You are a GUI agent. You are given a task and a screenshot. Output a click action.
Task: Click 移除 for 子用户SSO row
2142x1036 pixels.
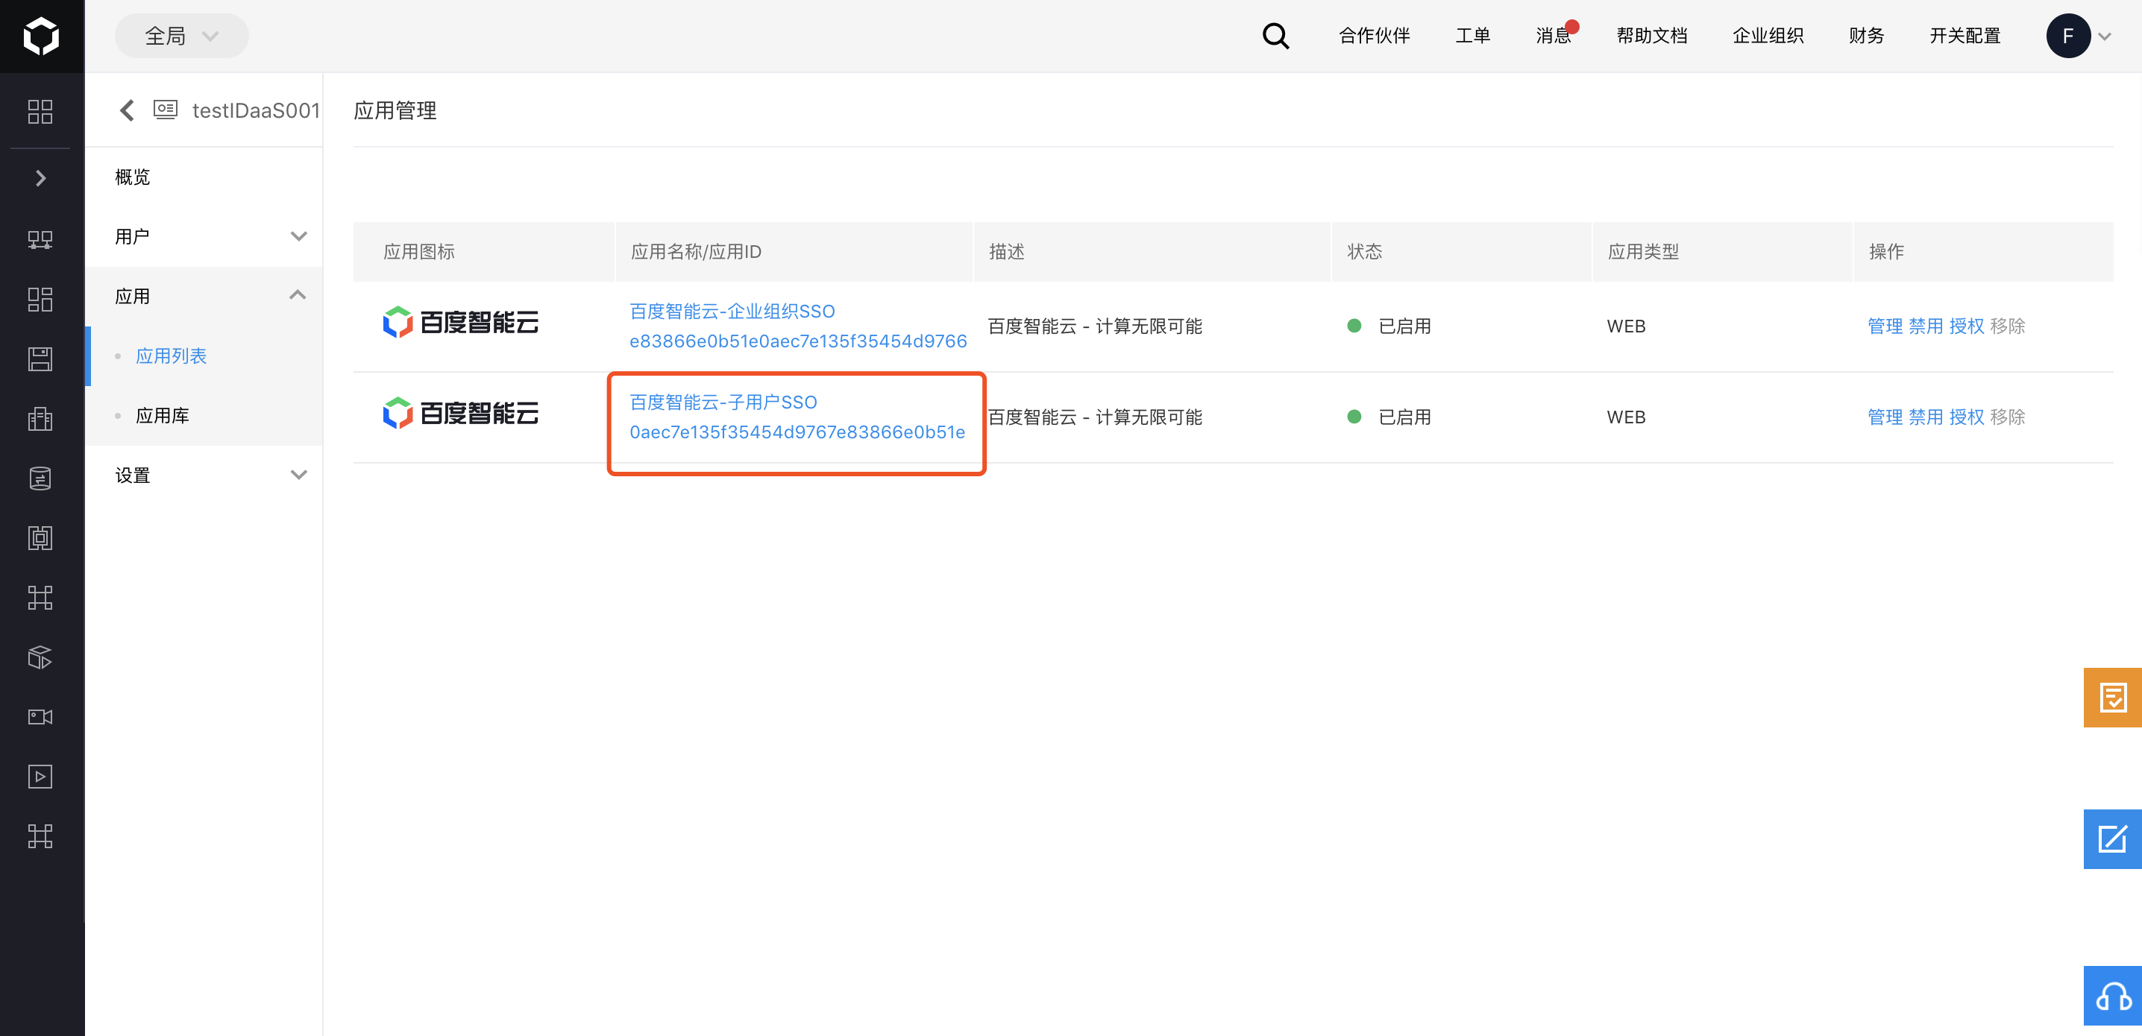tap(2007, 417)
